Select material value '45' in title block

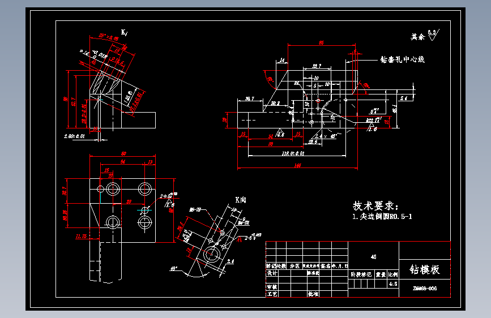[373, 257]
